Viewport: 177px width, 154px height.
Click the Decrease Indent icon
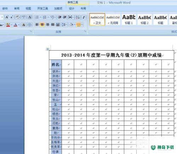pyautogui.click(x=59, y=17)
